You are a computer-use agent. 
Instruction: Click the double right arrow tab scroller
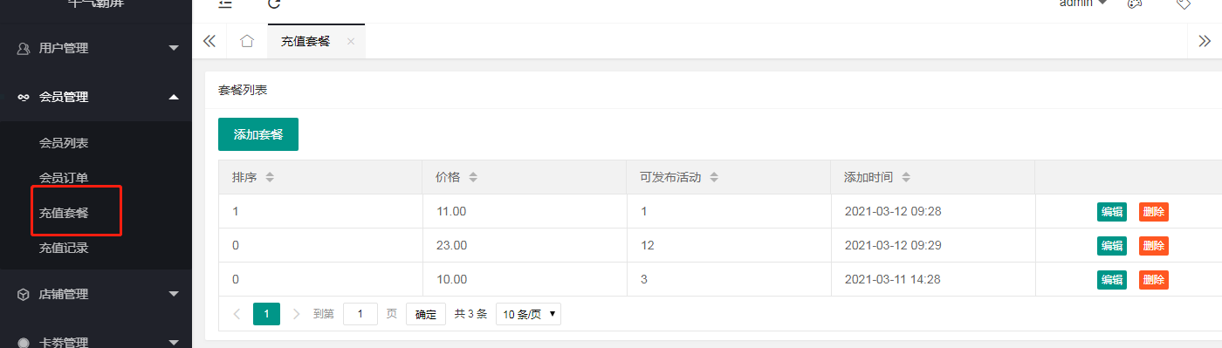pyautogui.click(x=1205, y=41)
